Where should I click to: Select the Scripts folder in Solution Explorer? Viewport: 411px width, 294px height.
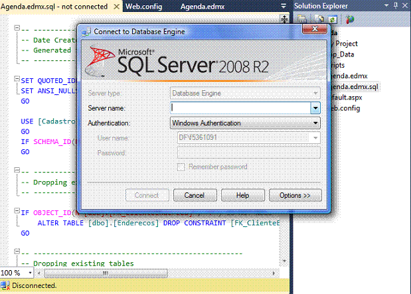[x=337, y=65]
